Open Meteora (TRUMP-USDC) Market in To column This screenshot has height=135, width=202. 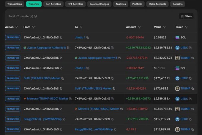[99, 109]
